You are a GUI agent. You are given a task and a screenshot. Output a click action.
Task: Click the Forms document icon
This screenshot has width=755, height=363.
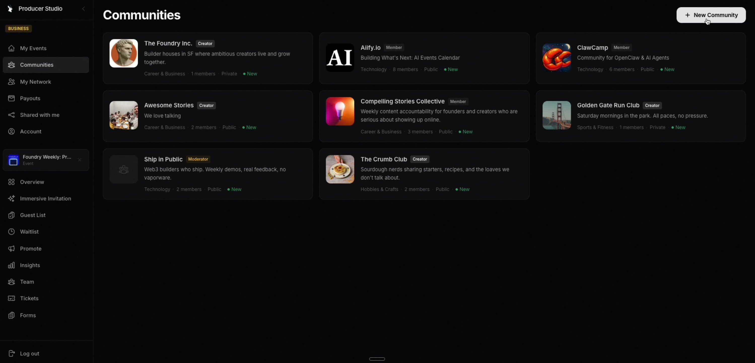pos(11,315)
